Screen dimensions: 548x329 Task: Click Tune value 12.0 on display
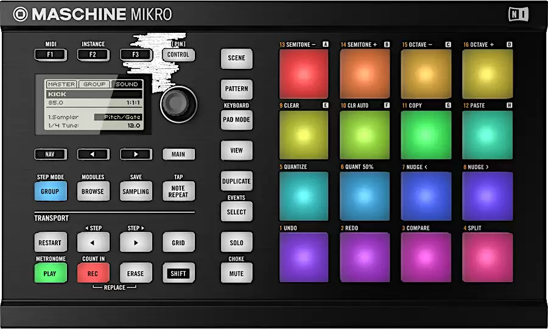(134, 126)
